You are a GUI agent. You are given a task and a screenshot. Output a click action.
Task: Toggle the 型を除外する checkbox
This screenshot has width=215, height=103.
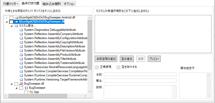118,67
